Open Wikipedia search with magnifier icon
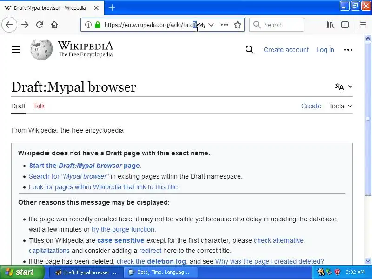This screenshot has width=372, height=279. 249,50
